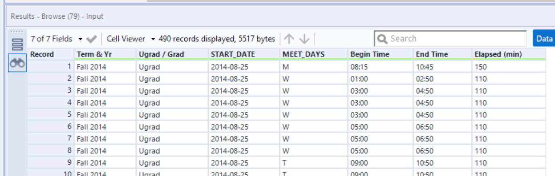The image size is (555, 176).
Task: Click Ugrad cell in record 2
Action: (x=172, y=79)
